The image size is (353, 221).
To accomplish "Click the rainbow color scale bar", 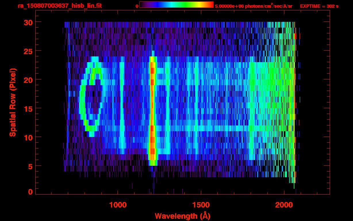I will coord(176,5).
